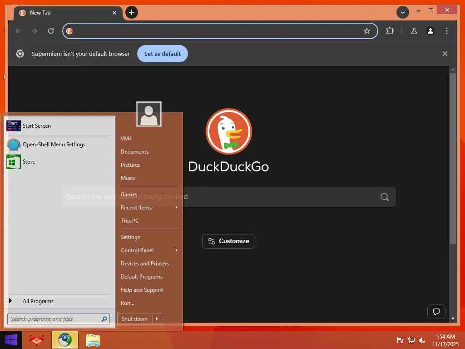Select the New Tab tab

(68, 13)
